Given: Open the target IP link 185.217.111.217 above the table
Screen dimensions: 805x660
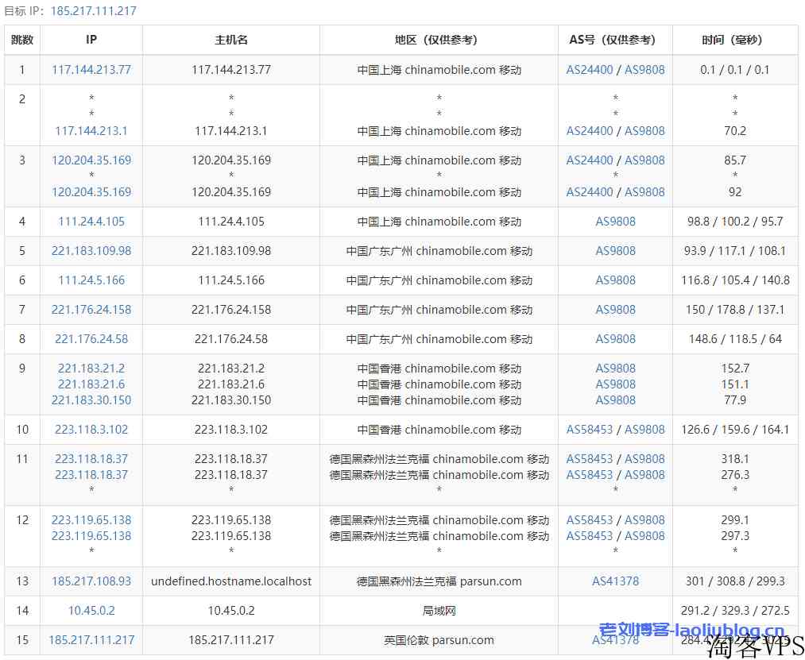Looking at the screenshot, I should click(94, 11).
